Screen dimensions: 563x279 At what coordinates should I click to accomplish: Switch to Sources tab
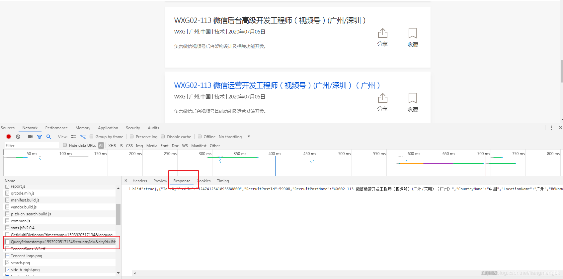8,128
